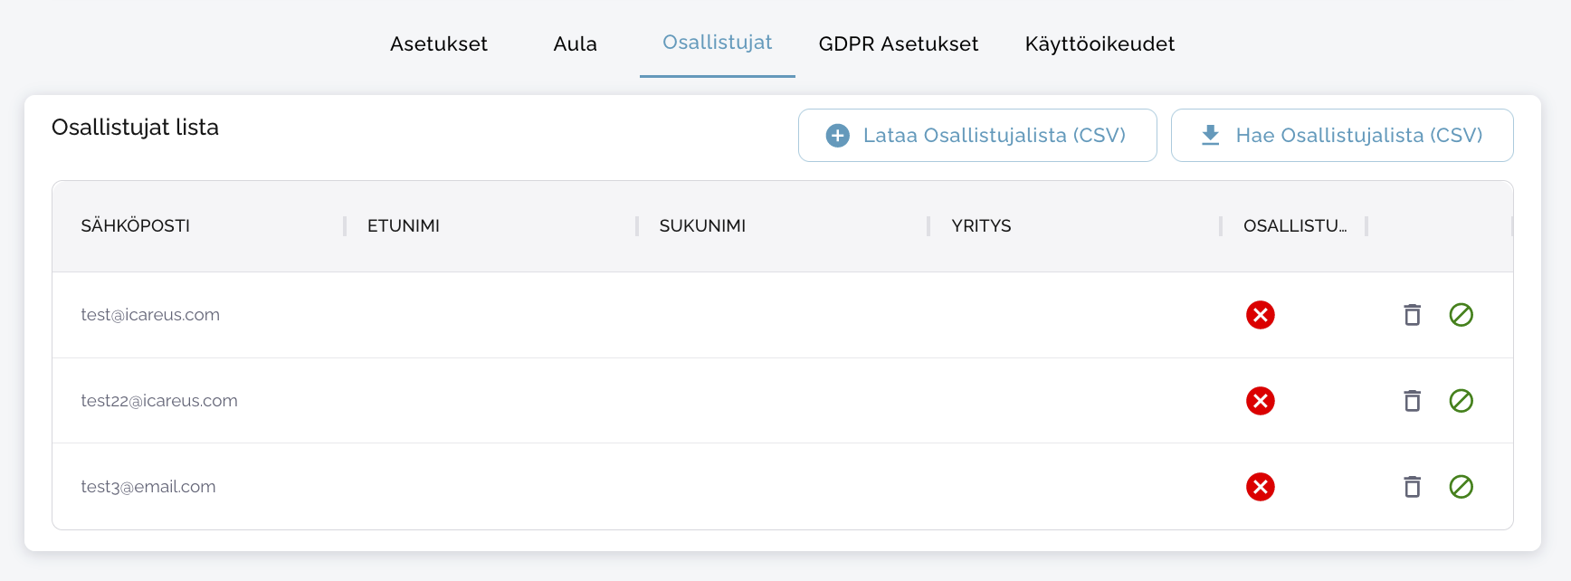Viewport: 1571px width, 581px height.
Task: Open the Käyttöoikeudet tab
Action: [x=1100, y=44]
